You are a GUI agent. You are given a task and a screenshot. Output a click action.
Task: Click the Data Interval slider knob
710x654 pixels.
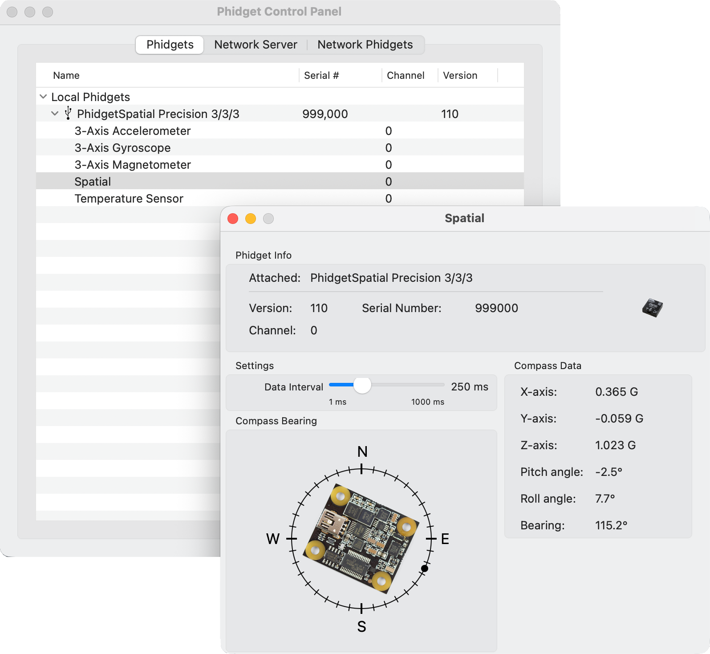pyautogui.click(x=362, y=385)
